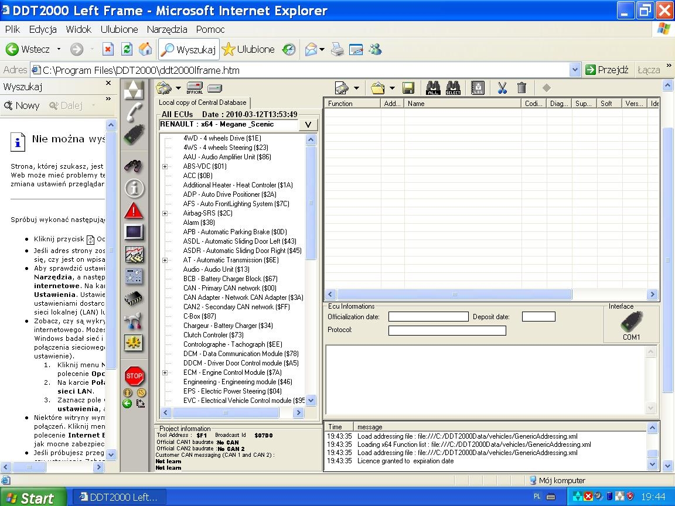The height and width of the screenshot is (506, 675).
Task: Click the ECU tree vertical scrollbar thumb
Action: pos(311,202)
